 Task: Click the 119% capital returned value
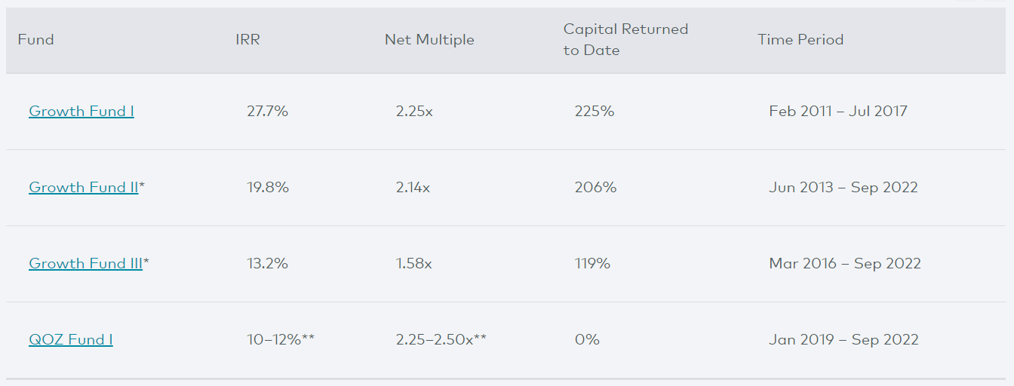[592, 264]
